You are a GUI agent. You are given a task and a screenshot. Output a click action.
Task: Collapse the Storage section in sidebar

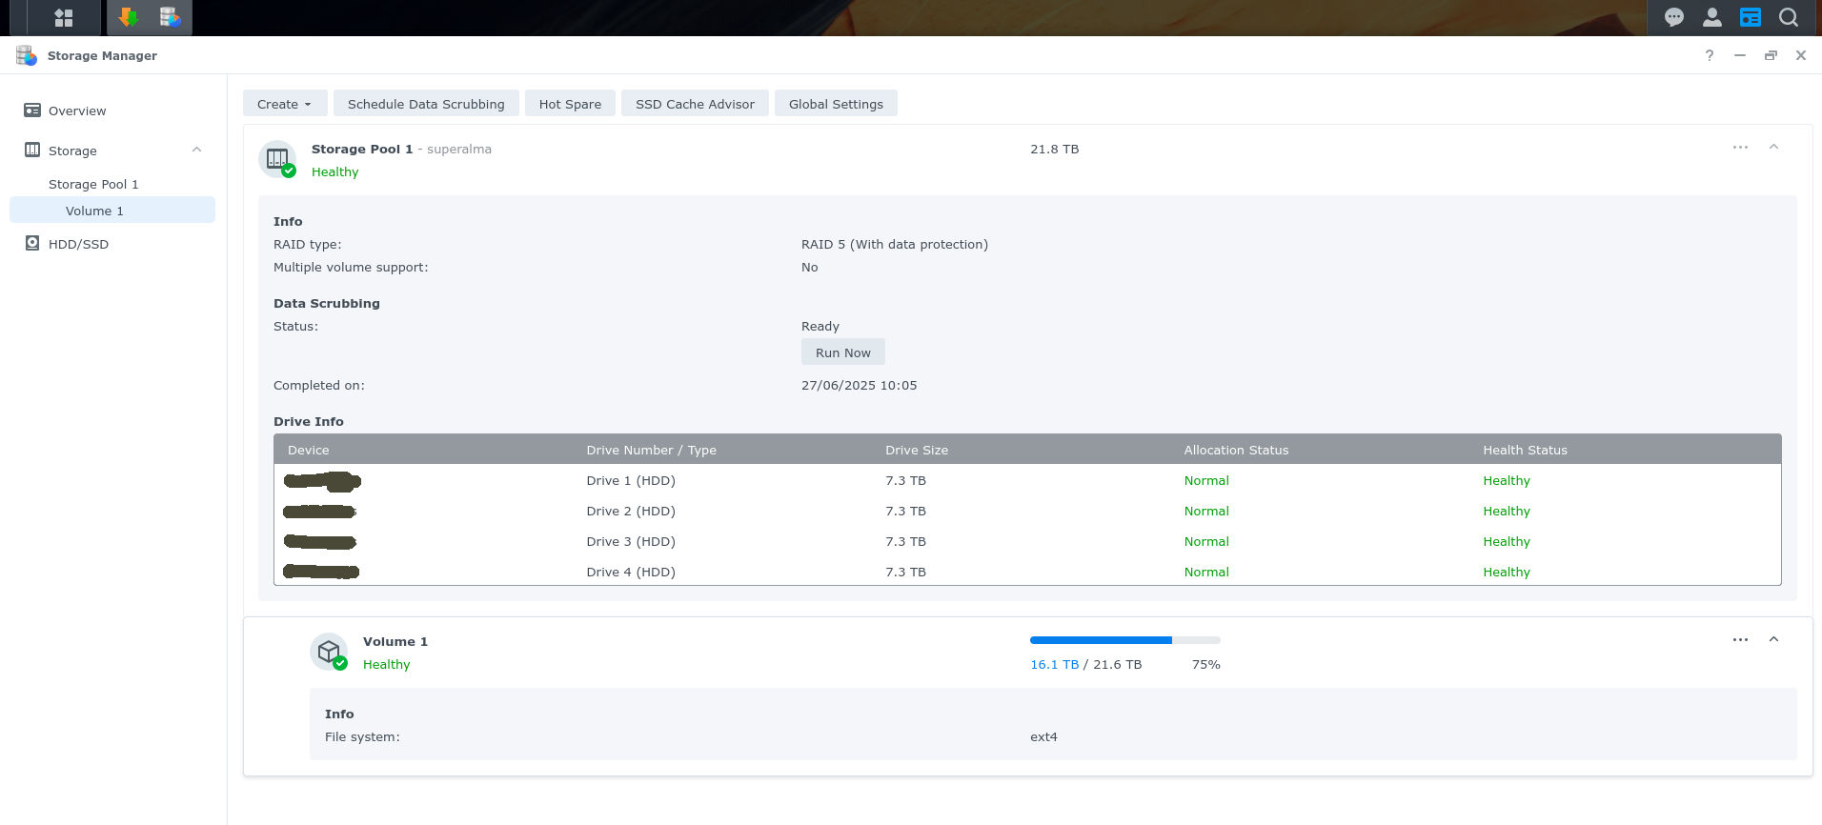tap(196, 150)
